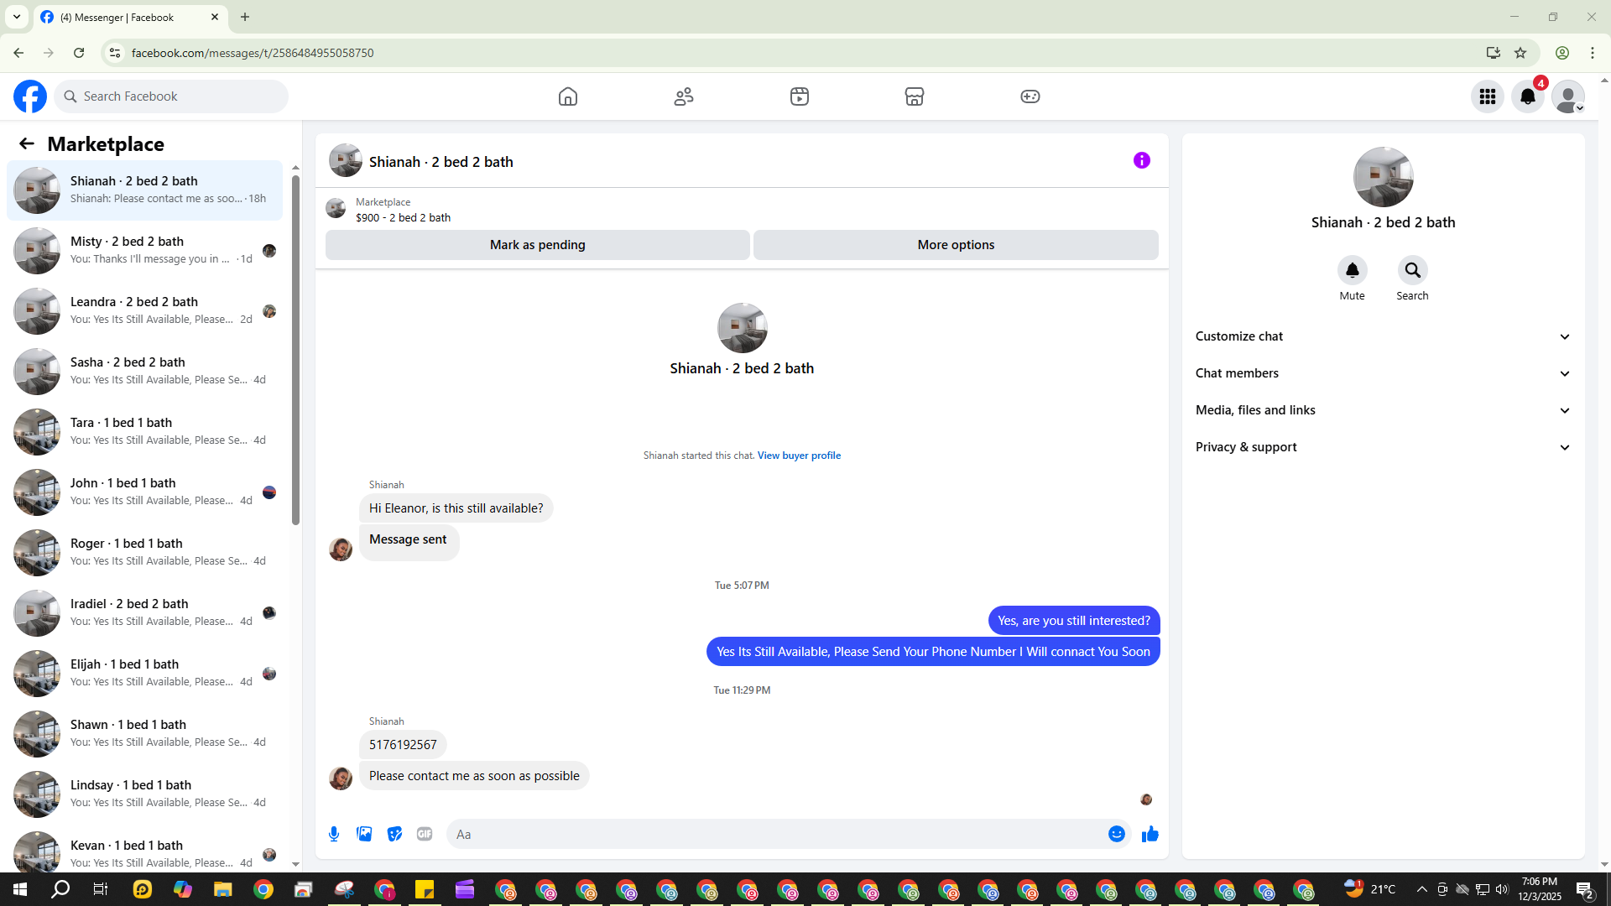Expand the Customize chat section
1611x906 pixels.
(1383, 336)
